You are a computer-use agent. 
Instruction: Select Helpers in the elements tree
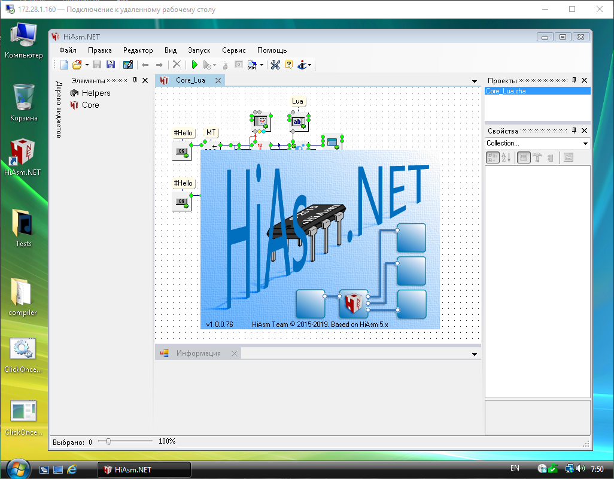pyautogui.click(x=96, y=93)
